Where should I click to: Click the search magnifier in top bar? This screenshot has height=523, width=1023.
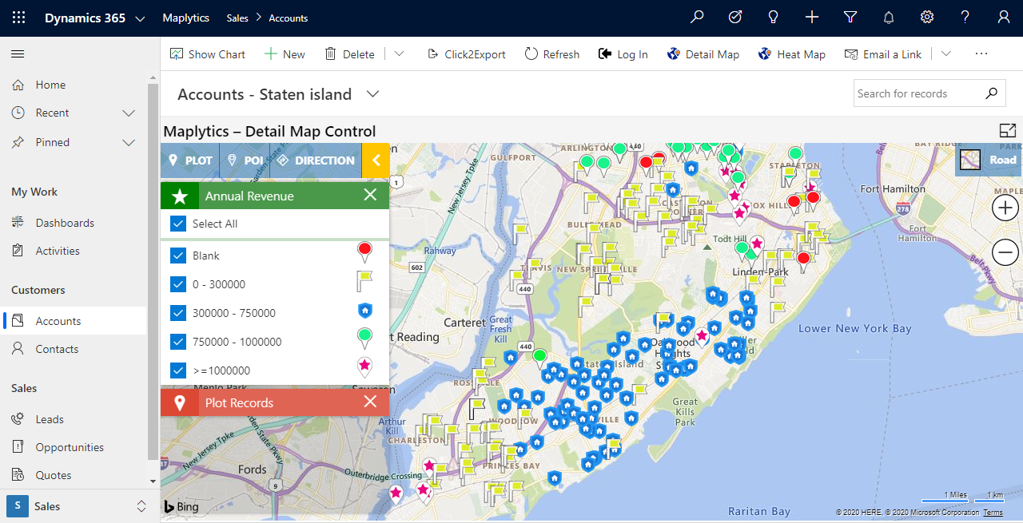[697, 18]
